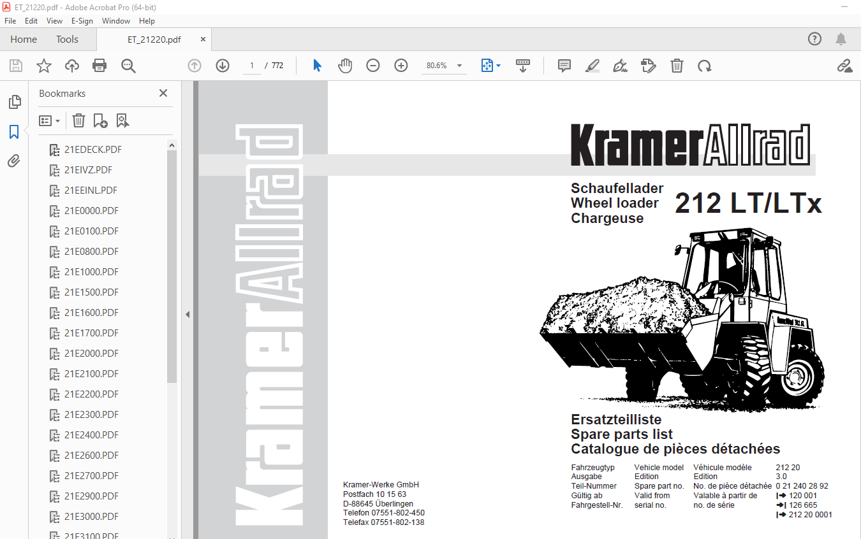
Task: Open the File menu
Action: (10, 20)
